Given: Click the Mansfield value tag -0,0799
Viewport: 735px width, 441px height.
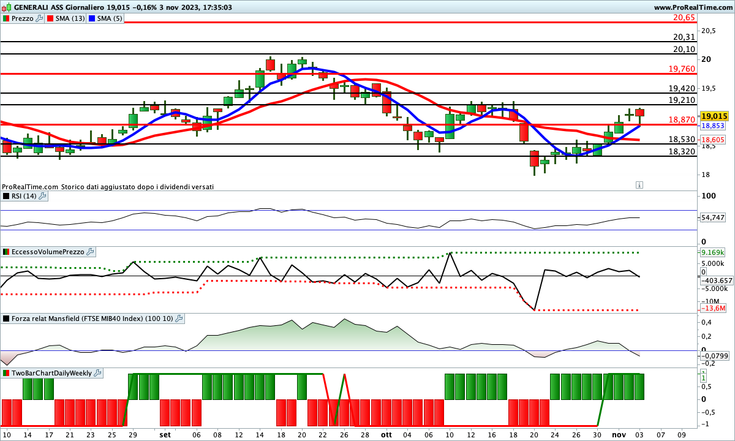Looking at the screenshot, I should [x=714, y=355].
